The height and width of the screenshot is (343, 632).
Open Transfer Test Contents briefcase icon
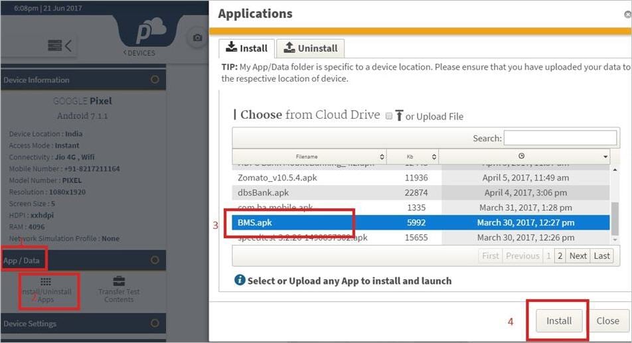click(x=119, y=281)
